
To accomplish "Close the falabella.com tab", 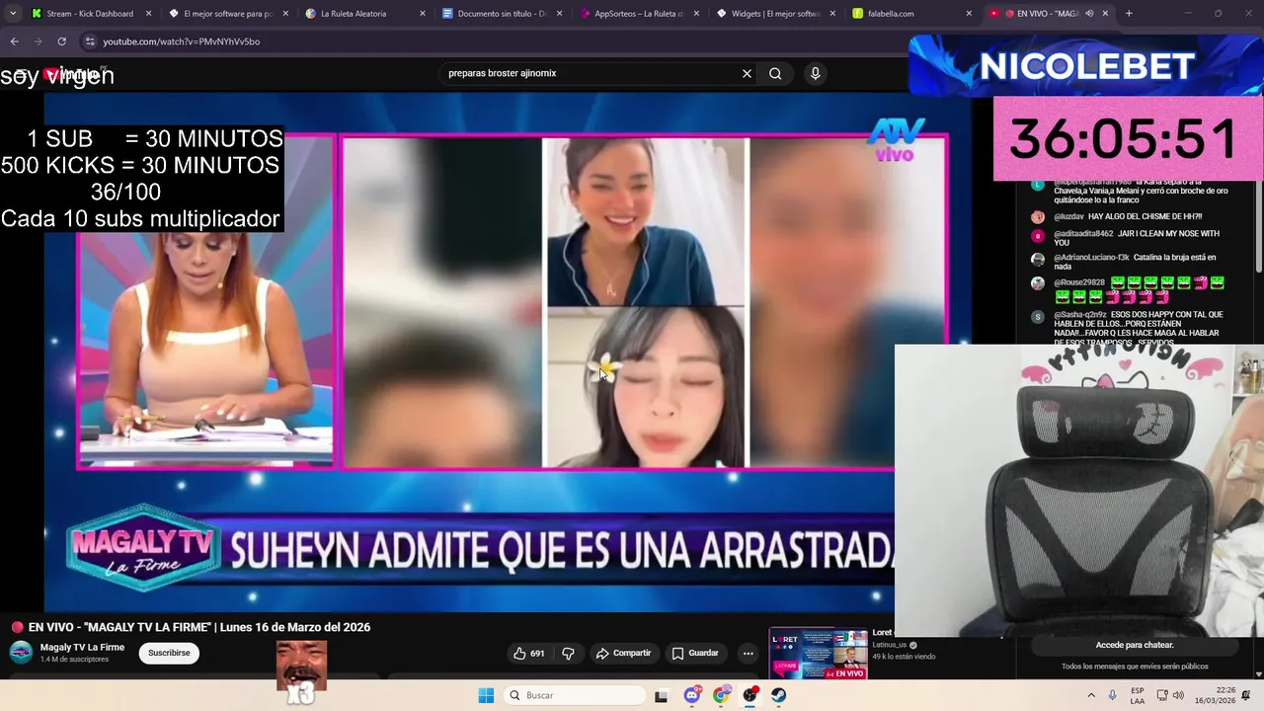I will coord(969,14).
